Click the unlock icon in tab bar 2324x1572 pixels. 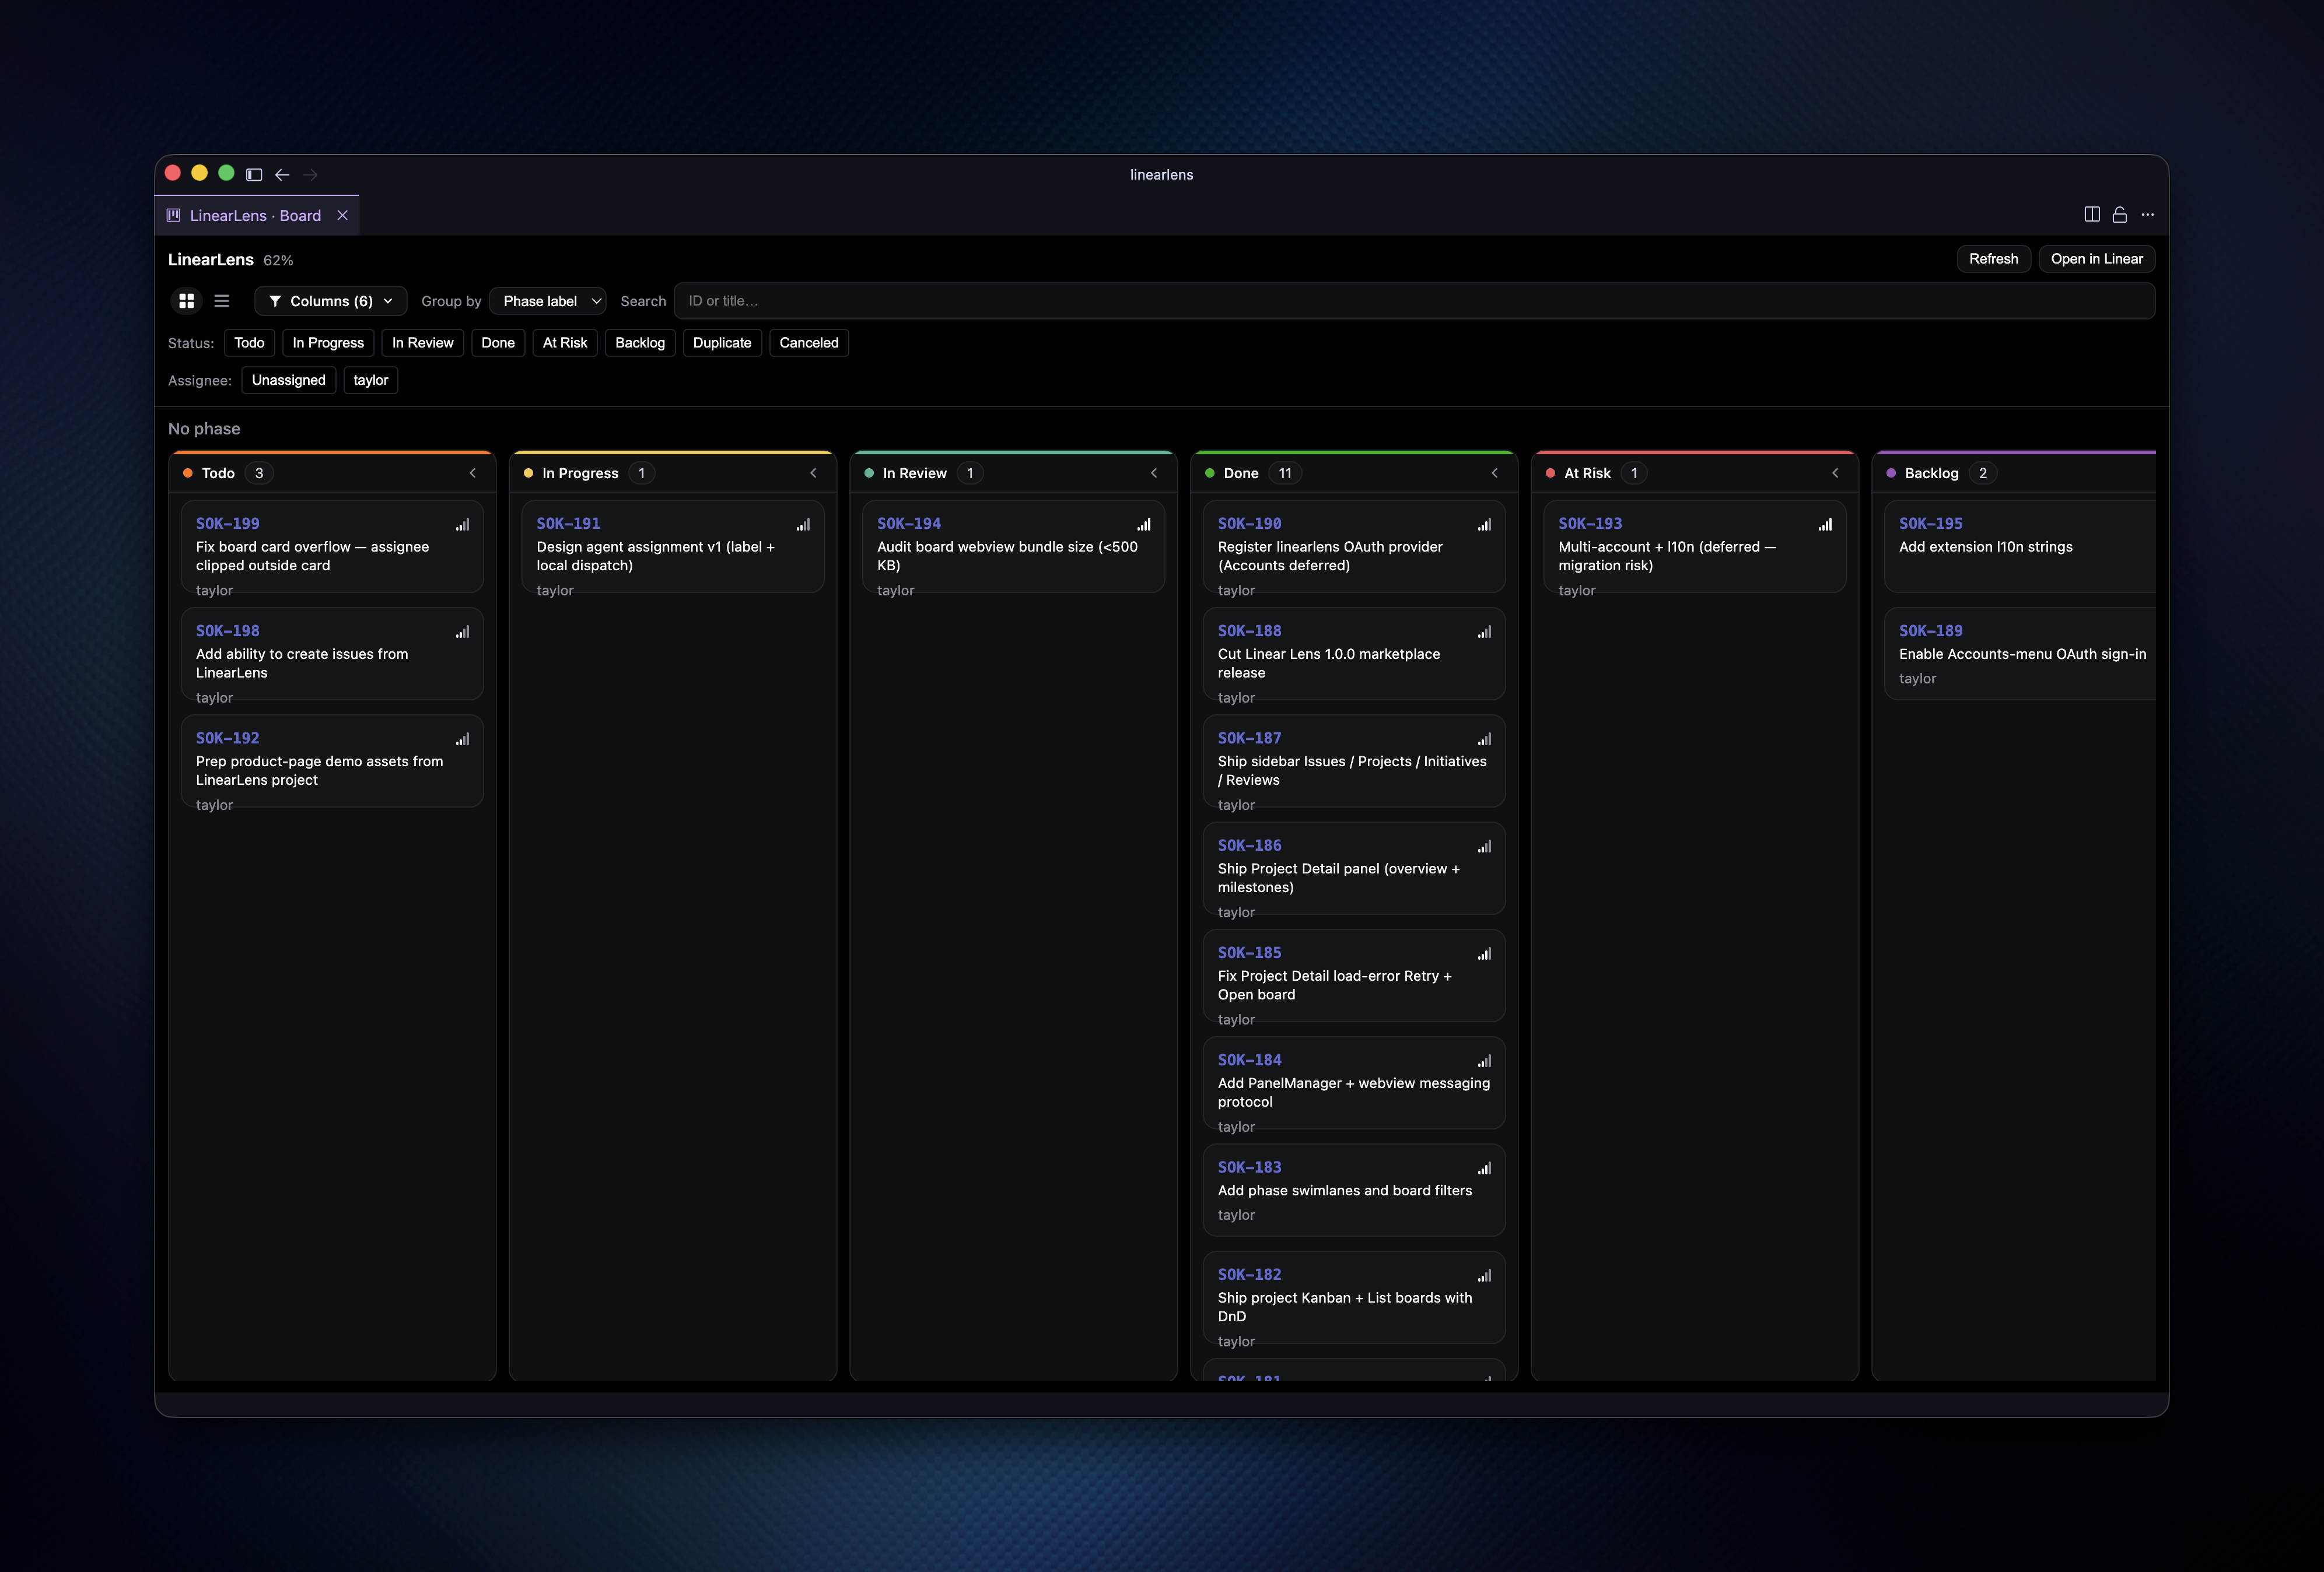click(2119, 215)
